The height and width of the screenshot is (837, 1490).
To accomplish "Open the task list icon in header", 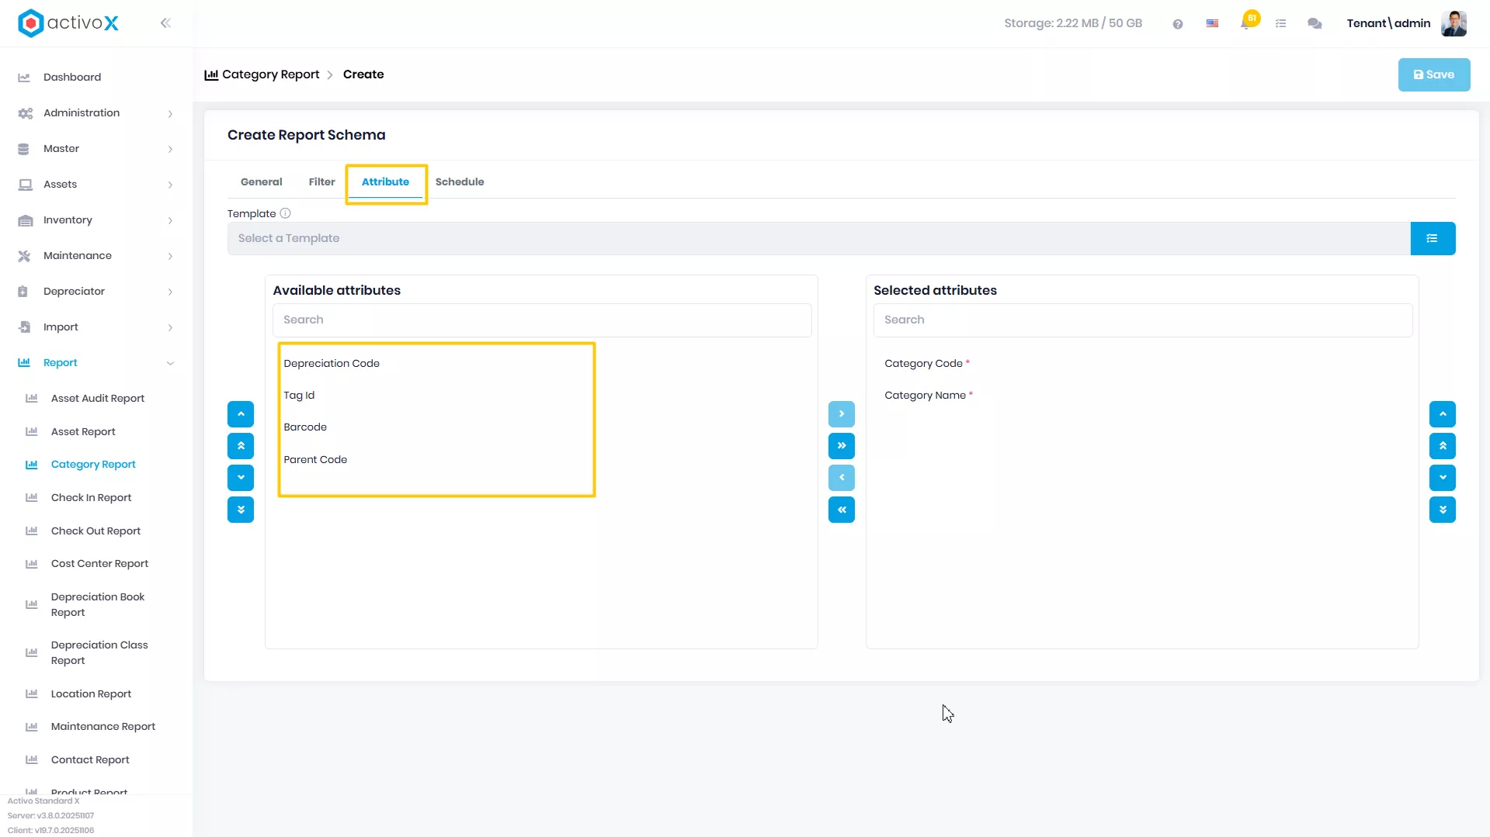I will pos(1281,24).
